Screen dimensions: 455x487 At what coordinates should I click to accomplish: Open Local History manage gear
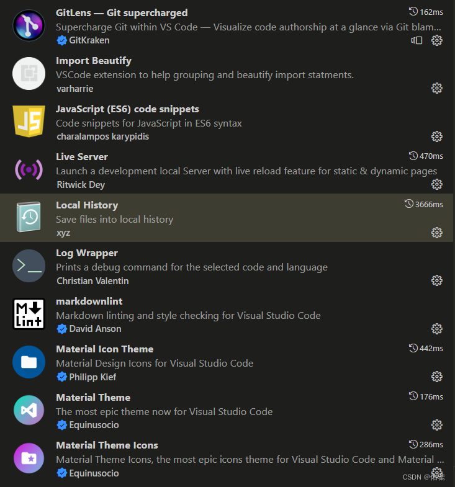(436, 233)
